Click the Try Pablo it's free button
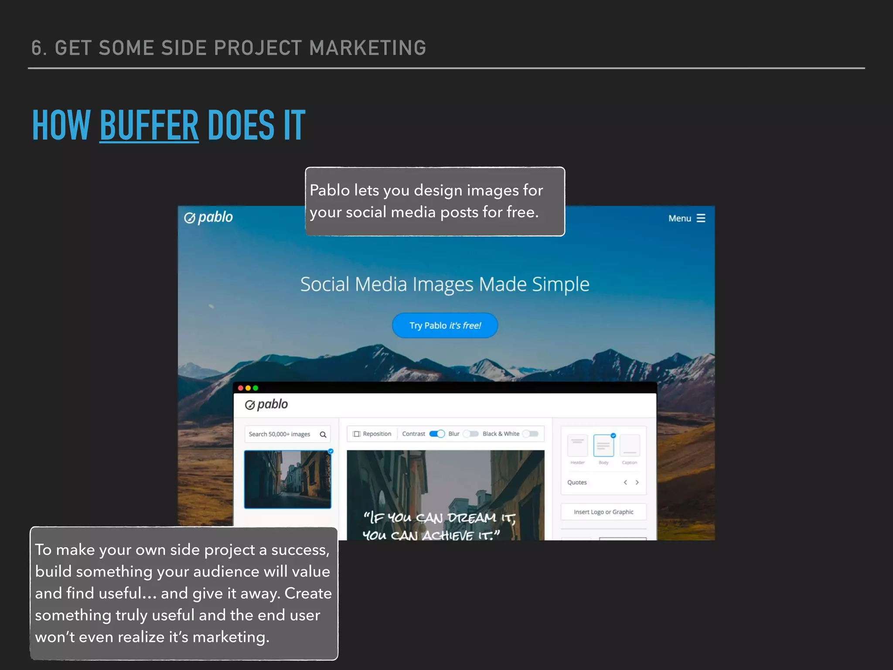This screenshot has height=670, width=893. point(445,325)
